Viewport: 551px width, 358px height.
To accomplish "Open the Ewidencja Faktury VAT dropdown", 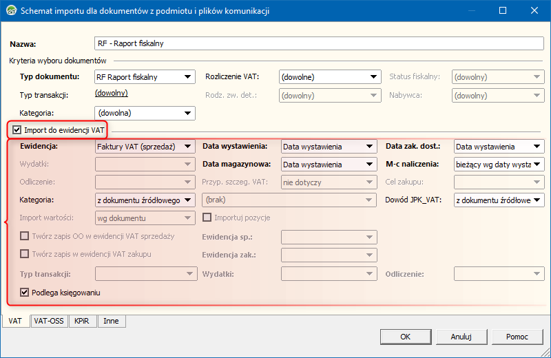I will (145, 147).
